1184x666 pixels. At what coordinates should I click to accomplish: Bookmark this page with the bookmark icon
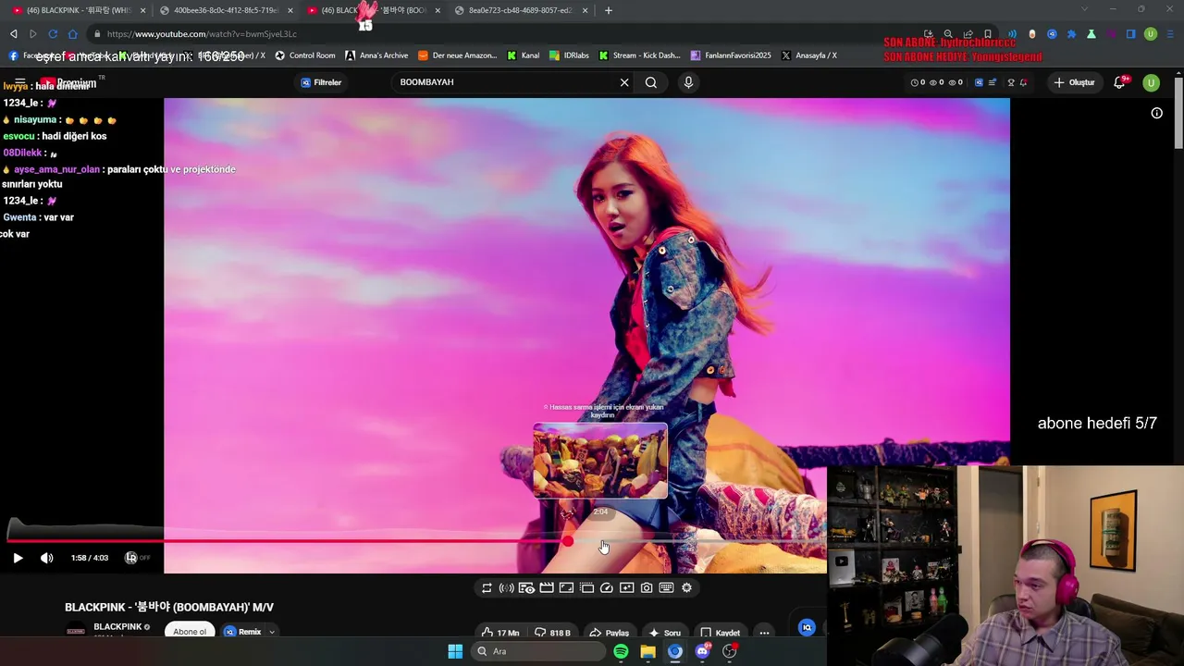988,34
